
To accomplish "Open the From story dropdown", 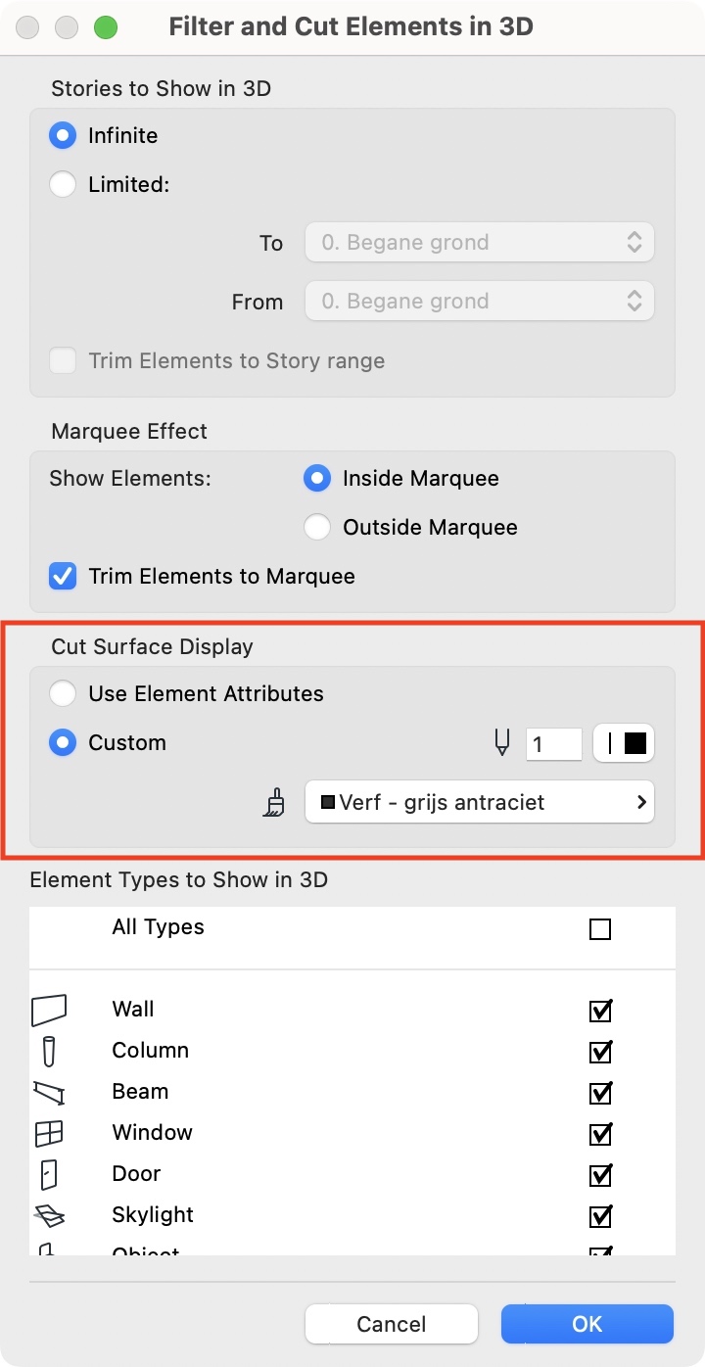I will coord(480,301).
